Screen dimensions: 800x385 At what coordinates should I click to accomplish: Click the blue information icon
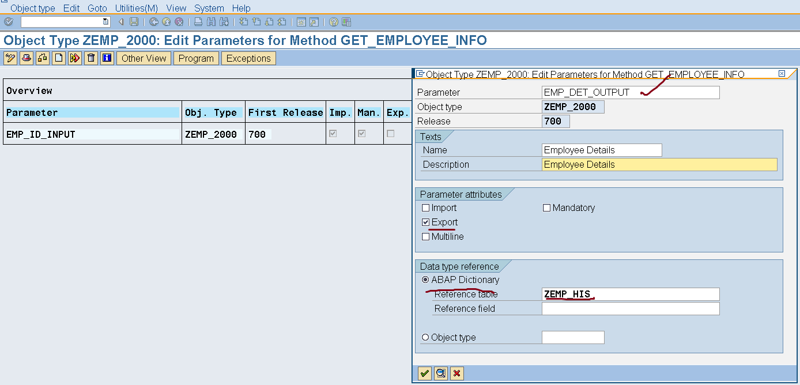click(x=107, y=58)
